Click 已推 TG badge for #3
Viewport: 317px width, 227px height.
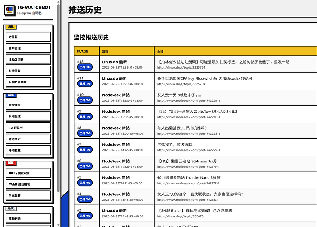coord(85,216)
